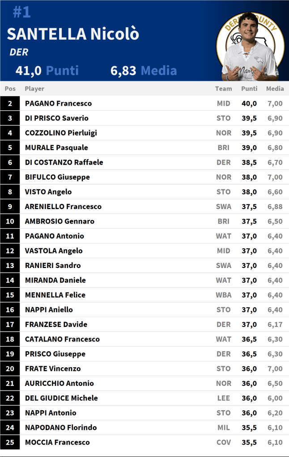Screen dimensions: 289x457
Task: Open MENNELLA Felice's row
Action: pos(55,295)
